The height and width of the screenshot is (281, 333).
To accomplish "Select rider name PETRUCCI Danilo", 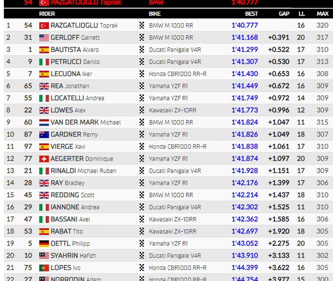I will click(75, 62).
